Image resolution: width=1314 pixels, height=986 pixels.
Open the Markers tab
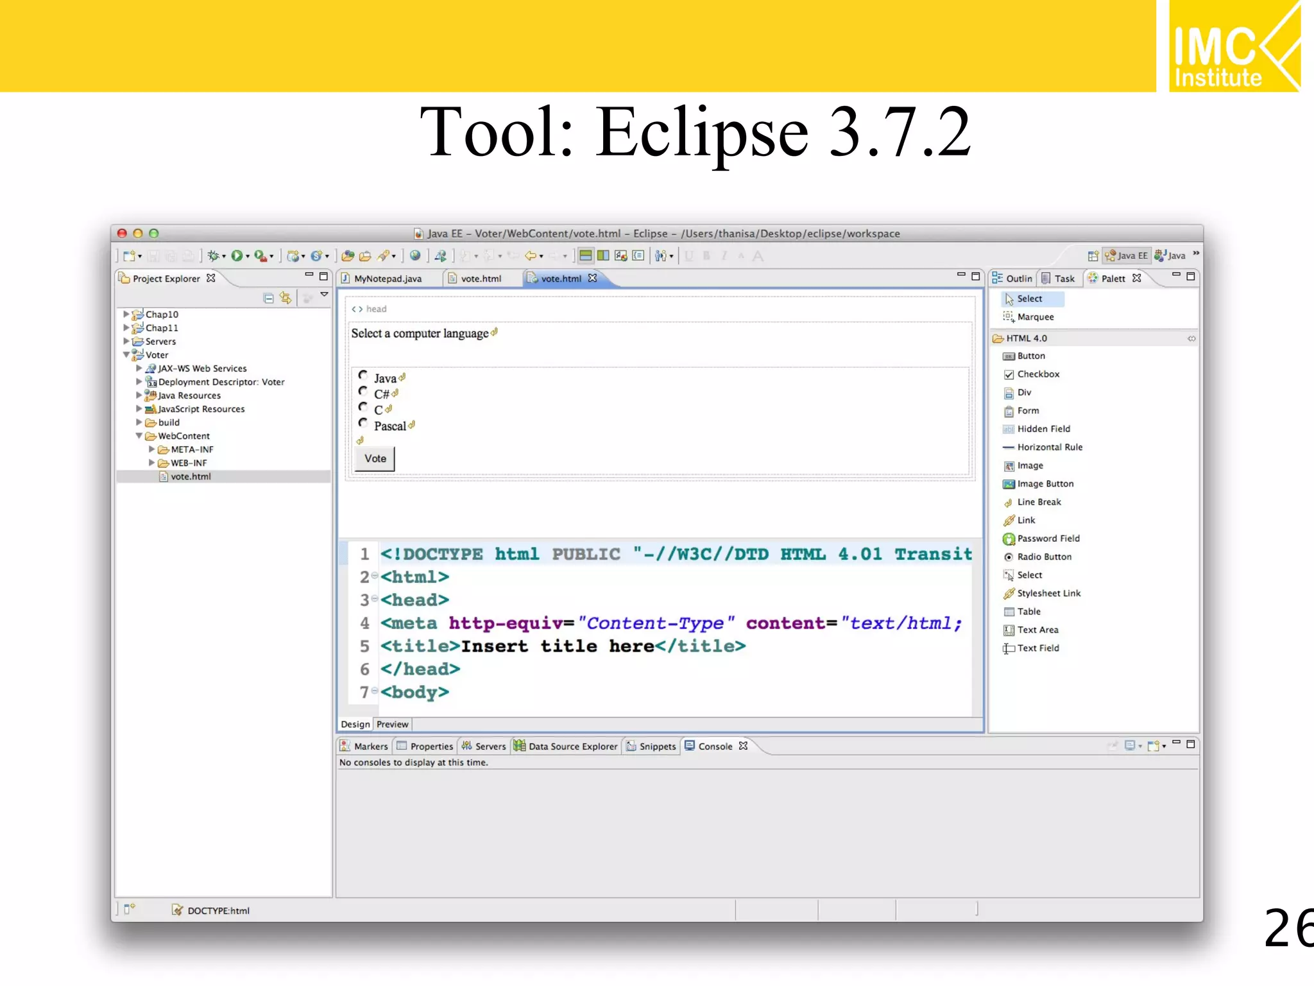click(x=364, y=746)
